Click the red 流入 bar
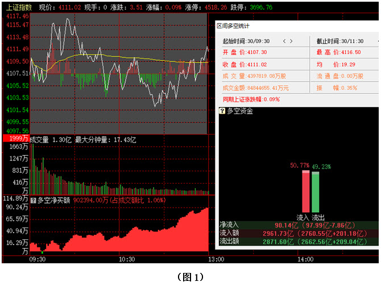The height and width of the screenshot is (290, 381). click(x=305, y=192)
